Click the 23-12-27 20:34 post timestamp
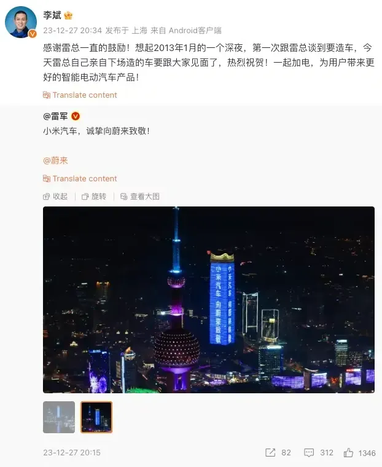Screen dimensions: 382x467 point(72,30)
